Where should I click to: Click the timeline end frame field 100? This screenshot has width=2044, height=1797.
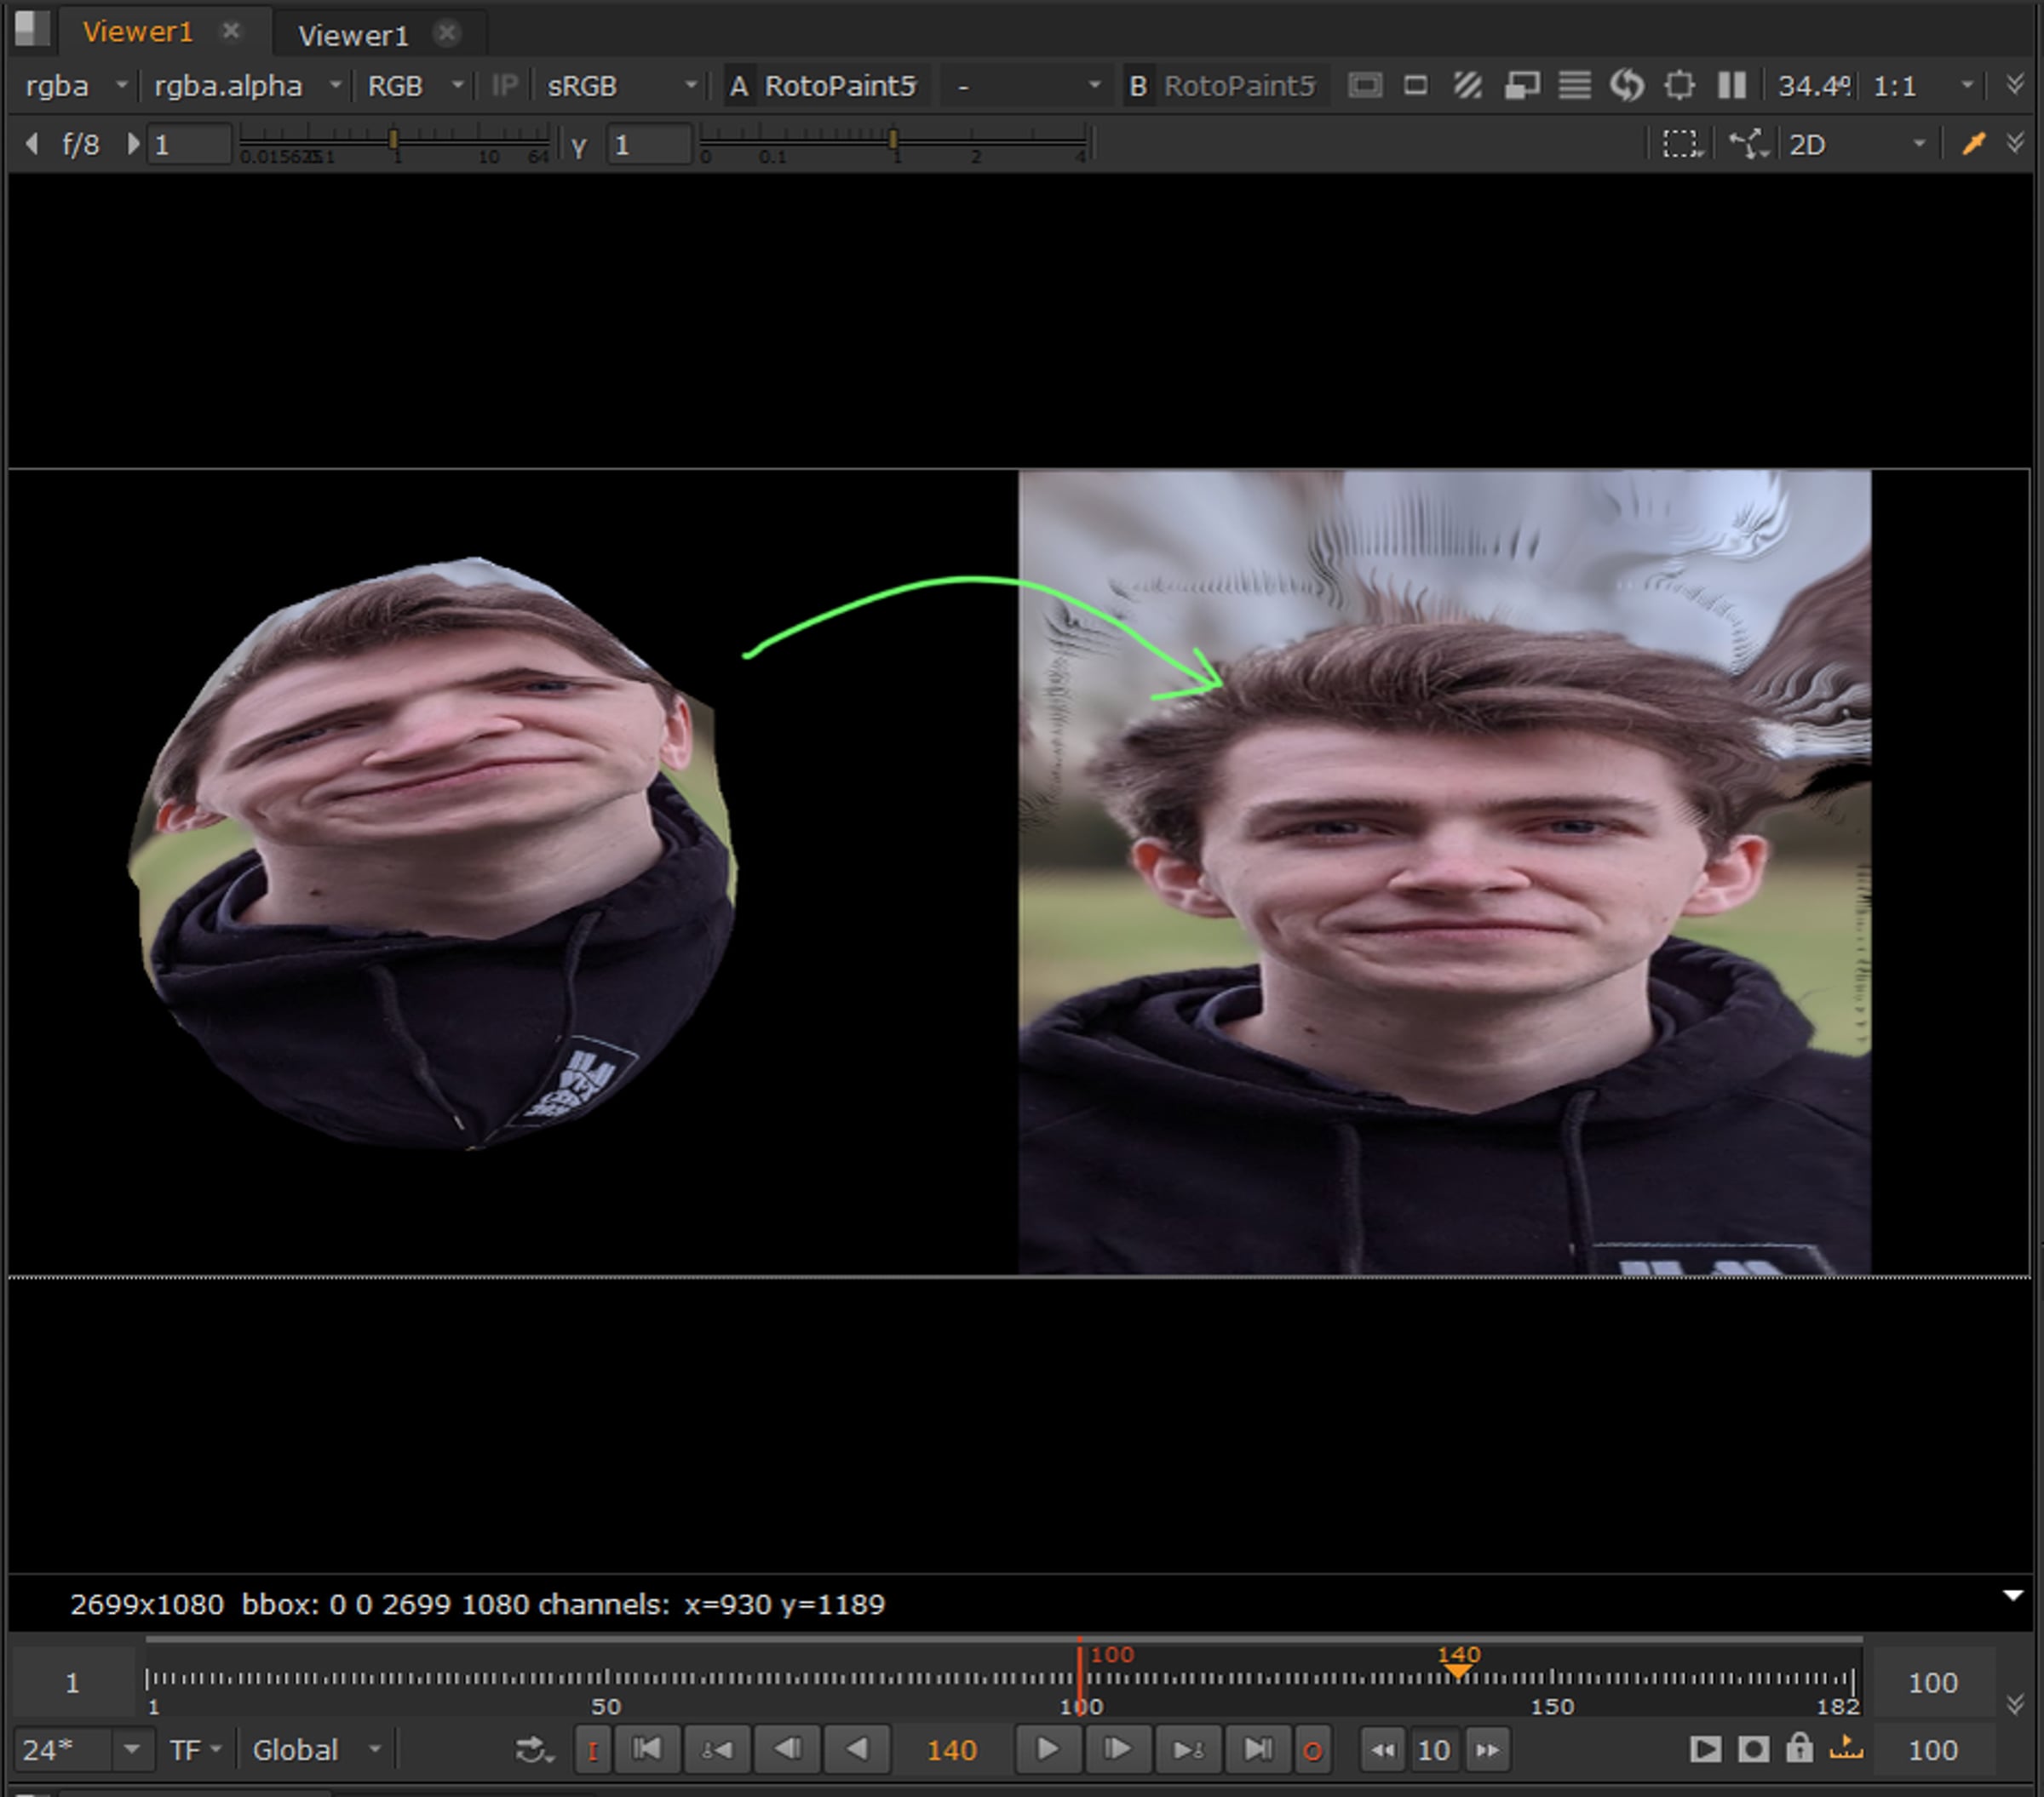[1932, 1683]
